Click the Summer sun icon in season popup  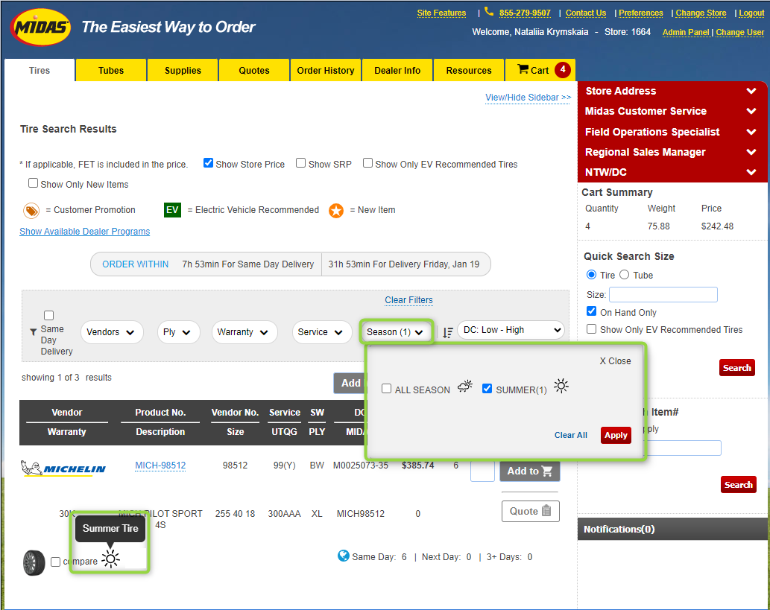561,386
